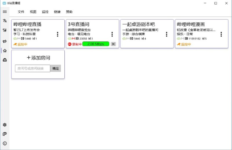Open the language translation sidebar icon

5,21
